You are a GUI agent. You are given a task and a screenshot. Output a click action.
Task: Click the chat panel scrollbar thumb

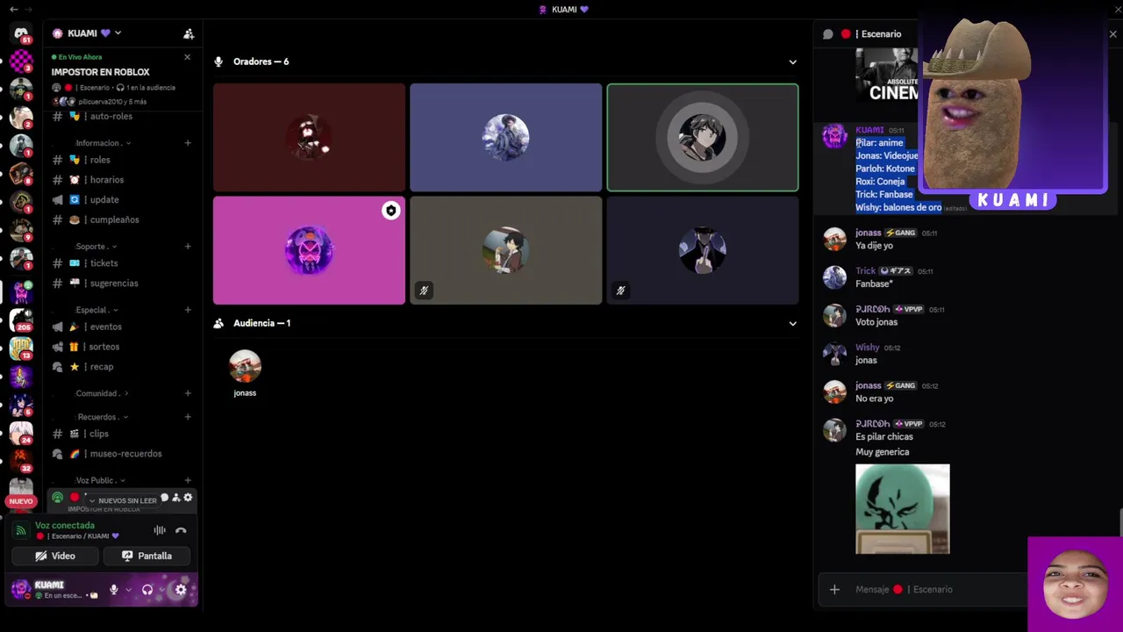click(x=1120, y=521)
